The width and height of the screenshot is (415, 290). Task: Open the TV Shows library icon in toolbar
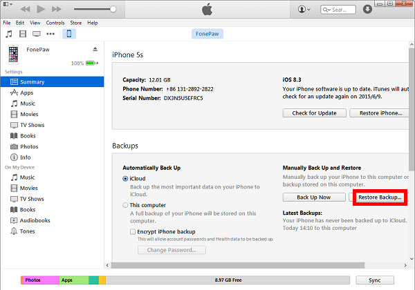36,34
